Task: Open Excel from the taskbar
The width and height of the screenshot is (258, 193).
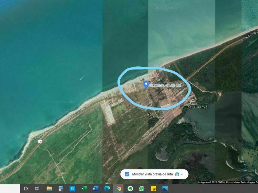Action: point(84,189)
